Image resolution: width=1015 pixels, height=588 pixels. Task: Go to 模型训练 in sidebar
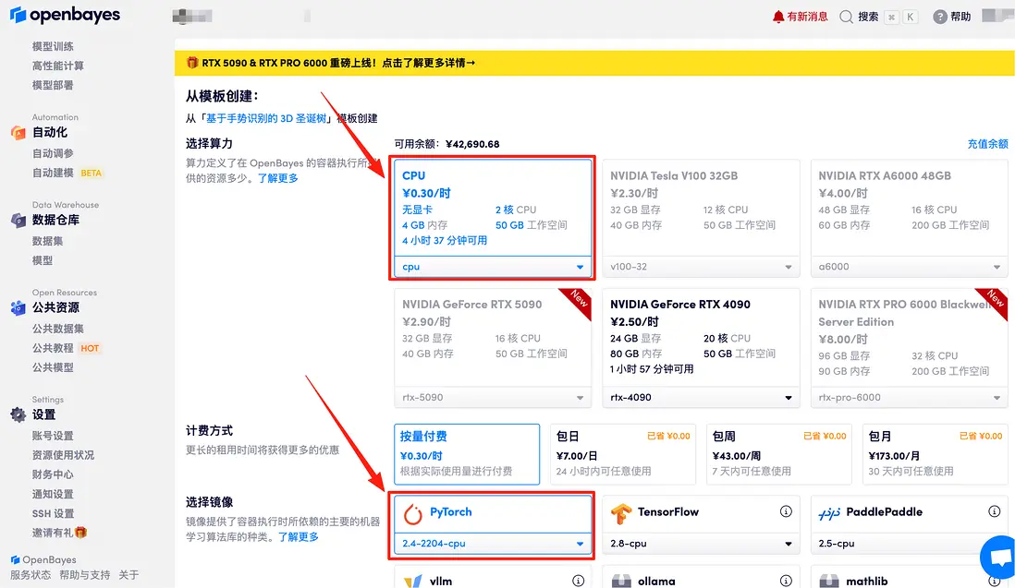(53, 46)
